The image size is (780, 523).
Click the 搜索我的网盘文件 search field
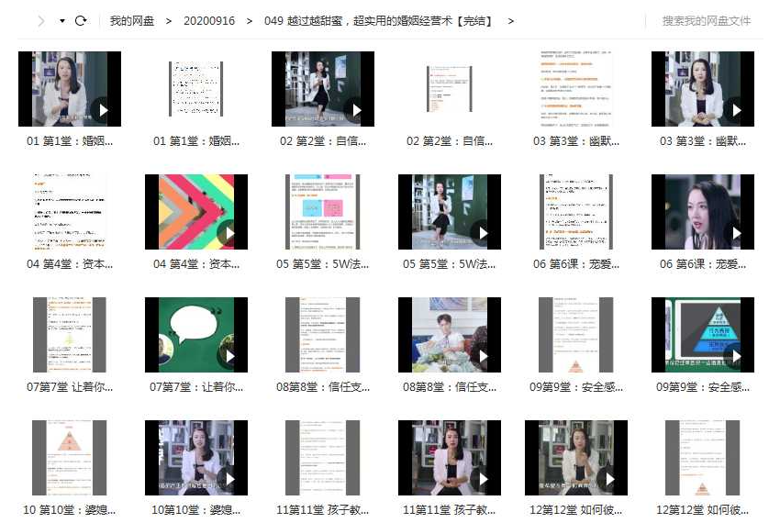(x=706, y=21)
